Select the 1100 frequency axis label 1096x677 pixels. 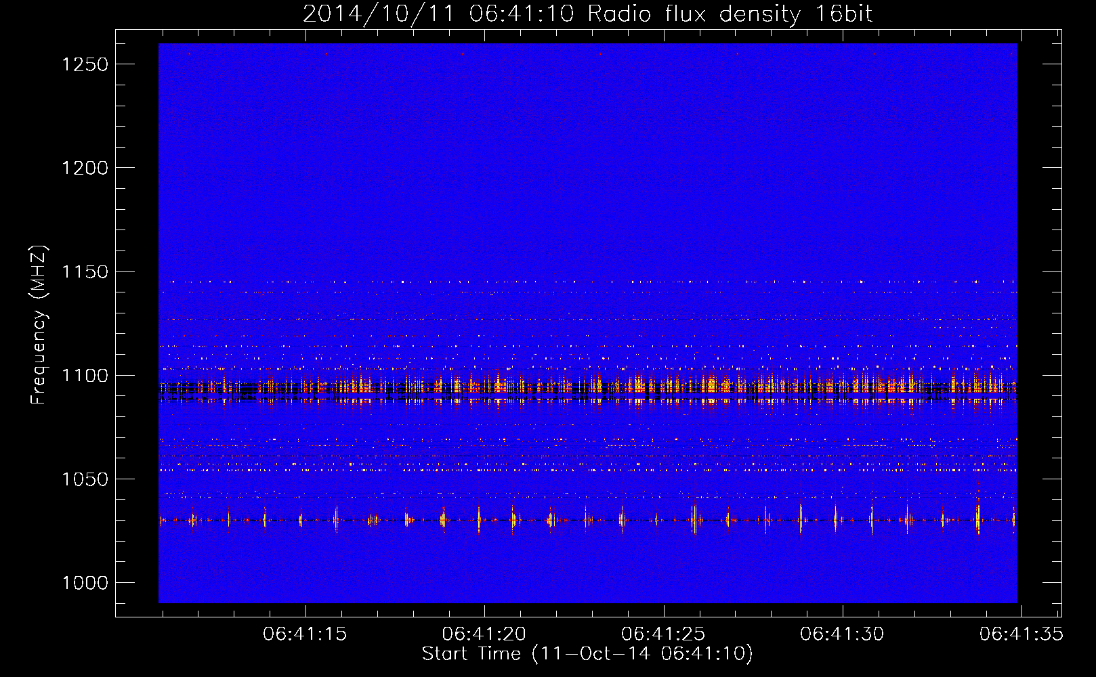[85, 376]
